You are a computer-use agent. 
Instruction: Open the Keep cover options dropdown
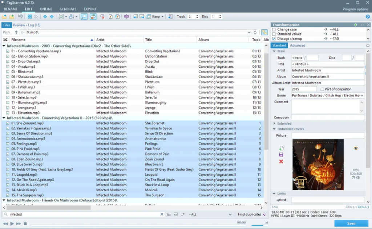[x=162, y=17]
